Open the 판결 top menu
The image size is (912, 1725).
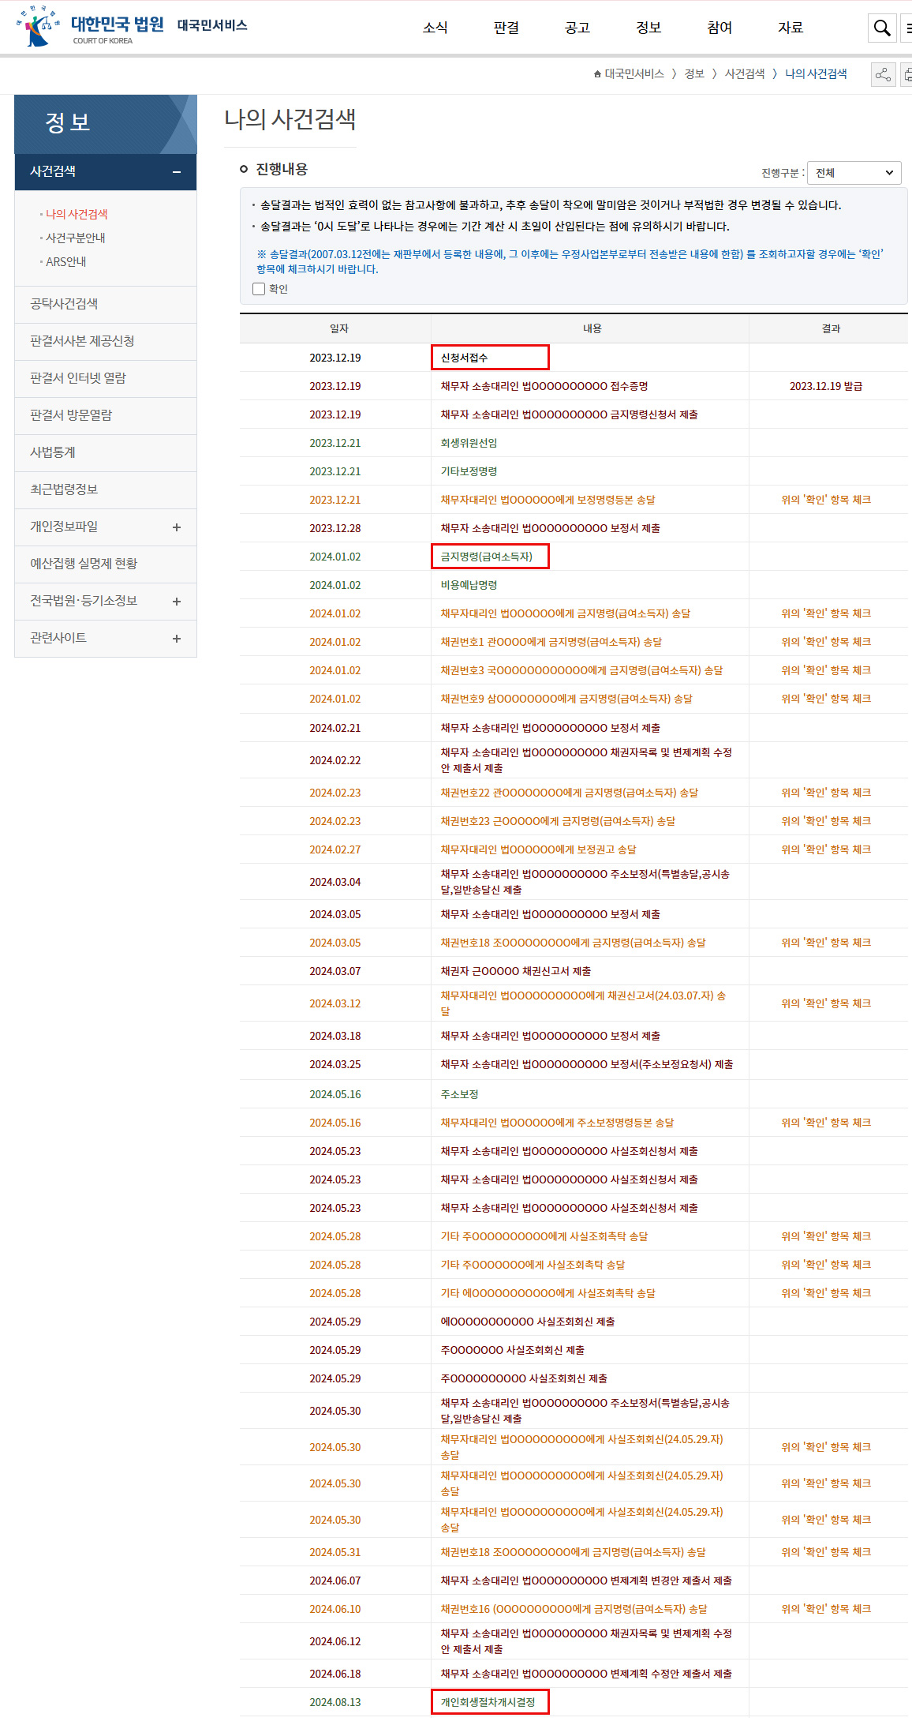click(506, 28)
